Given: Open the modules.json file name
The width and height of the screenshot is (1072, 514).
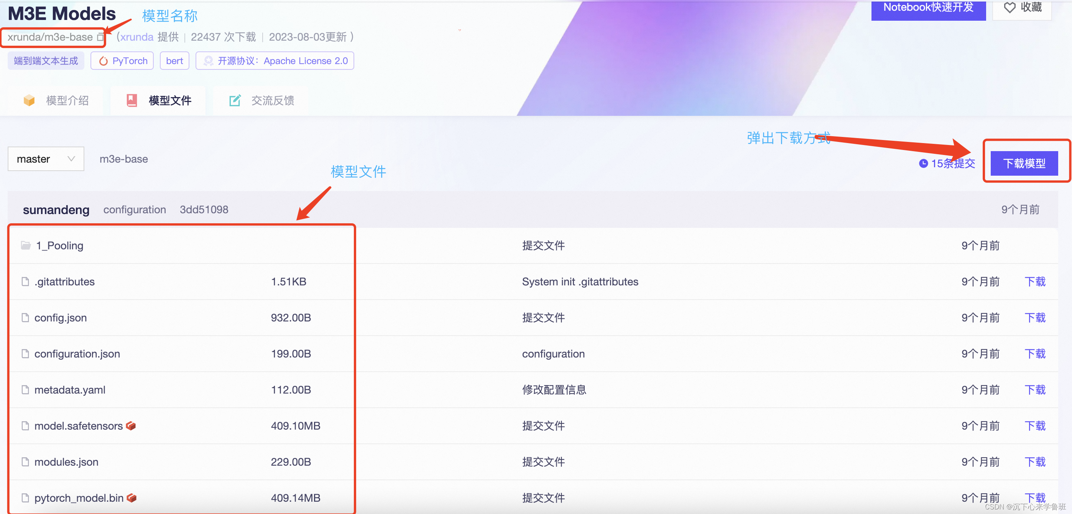Looking at the screenshot, I should (x=67, y=462).
